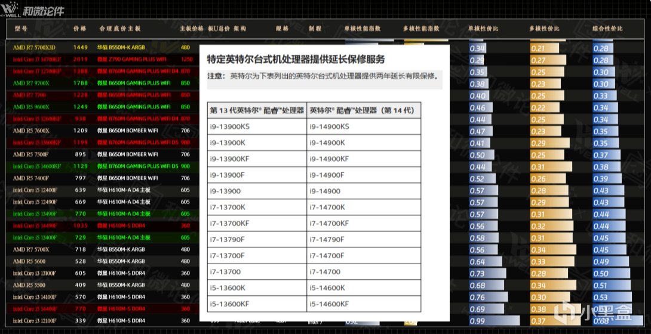Select the AMD R5 9600X model cell
Viewport: 651px width, 334px height.
coord(31,107)
